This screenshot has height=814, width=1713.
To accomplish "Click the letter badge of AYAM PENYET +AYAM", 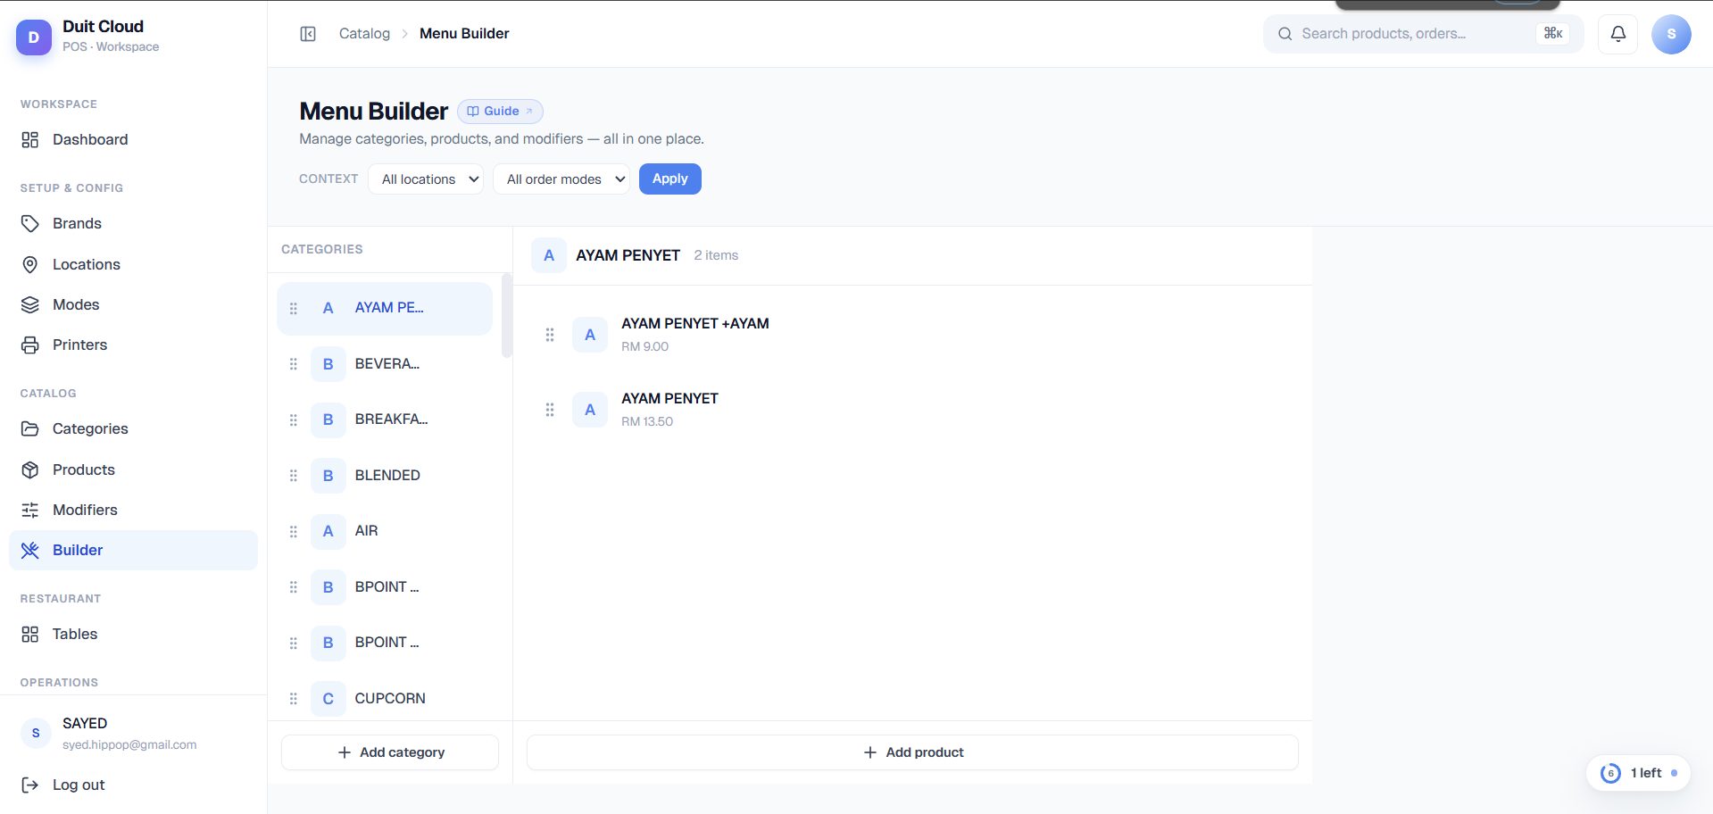I will 590,335.
